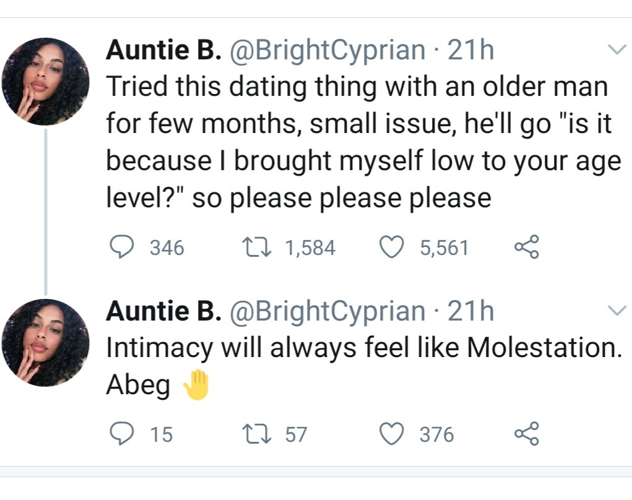Open Auntie B. profile picture on first tweet

(x=45, y=82)
